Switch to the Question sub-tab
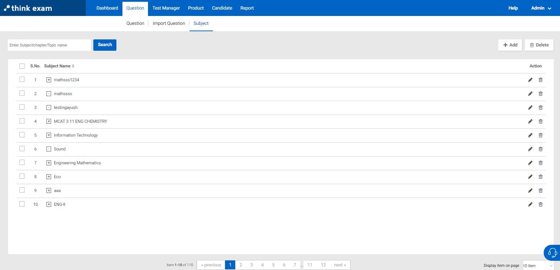This screenshot has height=270, width=560. [x=135, y=23]
